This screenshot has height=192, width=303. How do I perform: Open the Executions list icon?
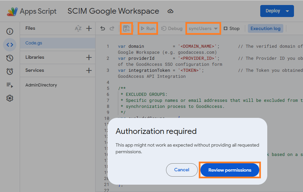click(x=10, y=85)
